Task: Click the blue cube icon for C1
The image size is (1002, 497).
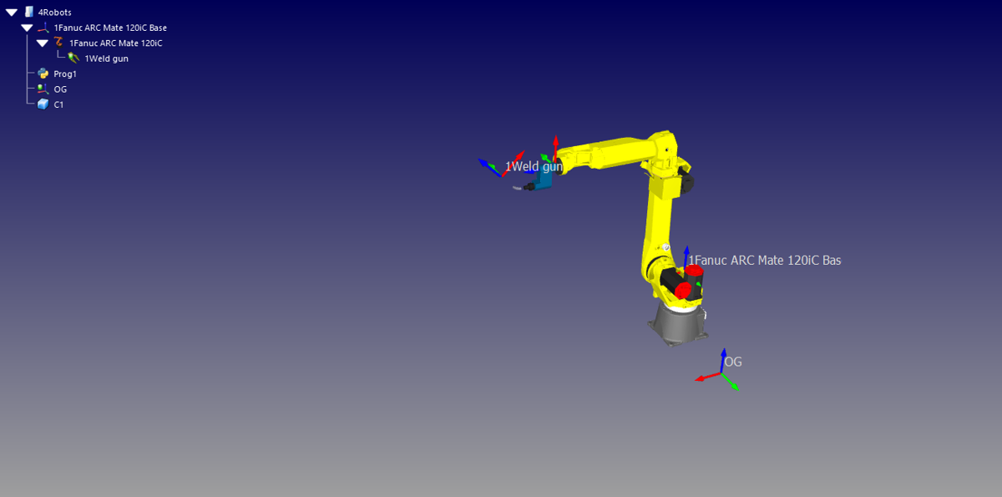Action: (43, 104)
